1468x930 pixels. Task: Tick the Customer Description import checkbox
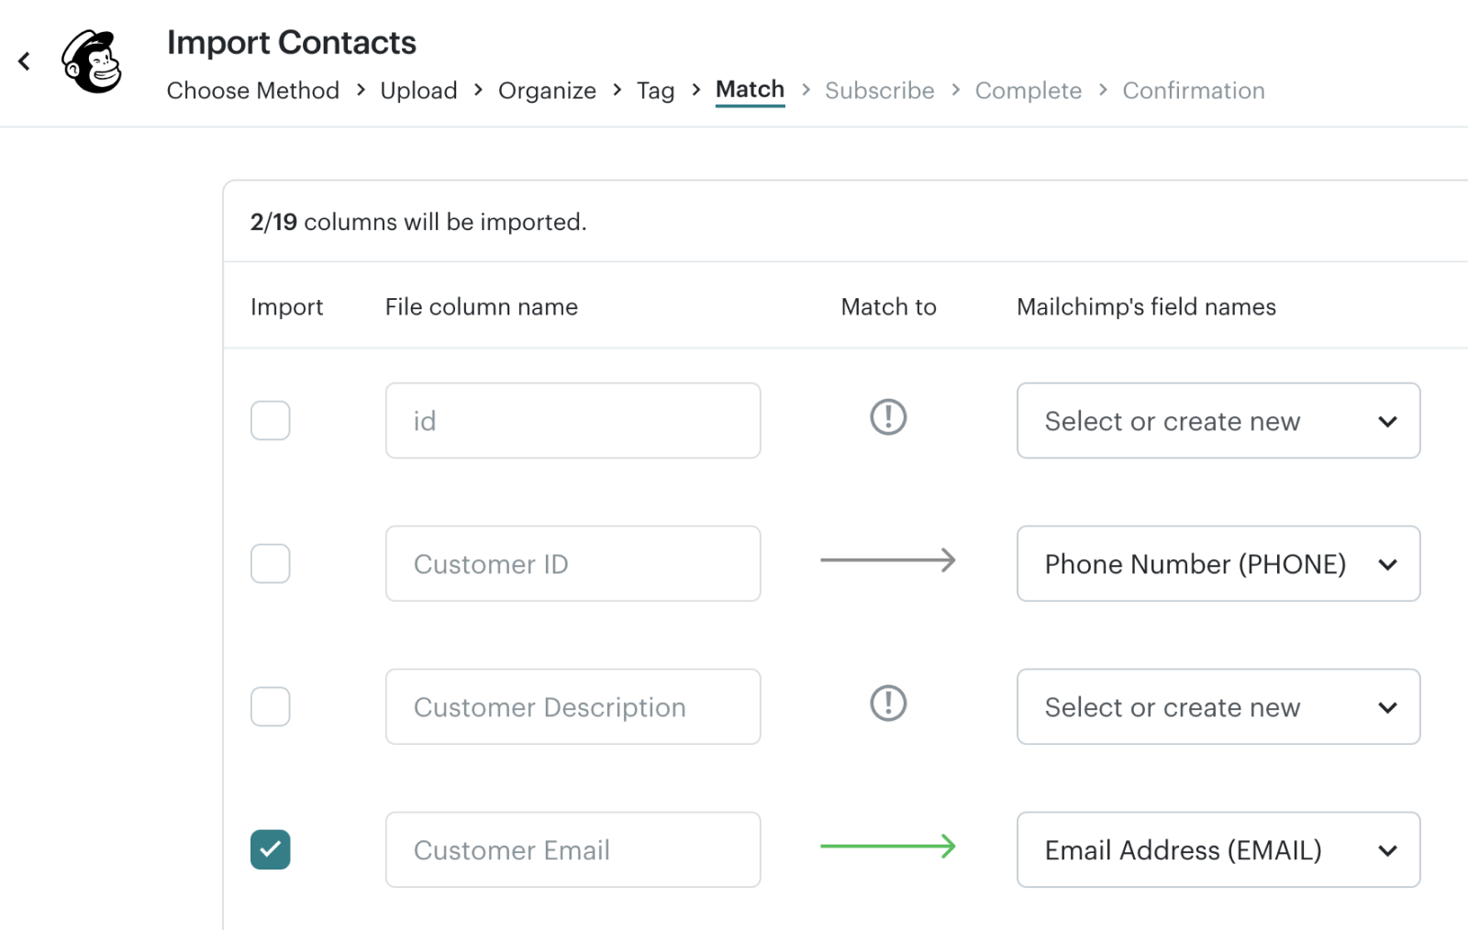point(271,707)
